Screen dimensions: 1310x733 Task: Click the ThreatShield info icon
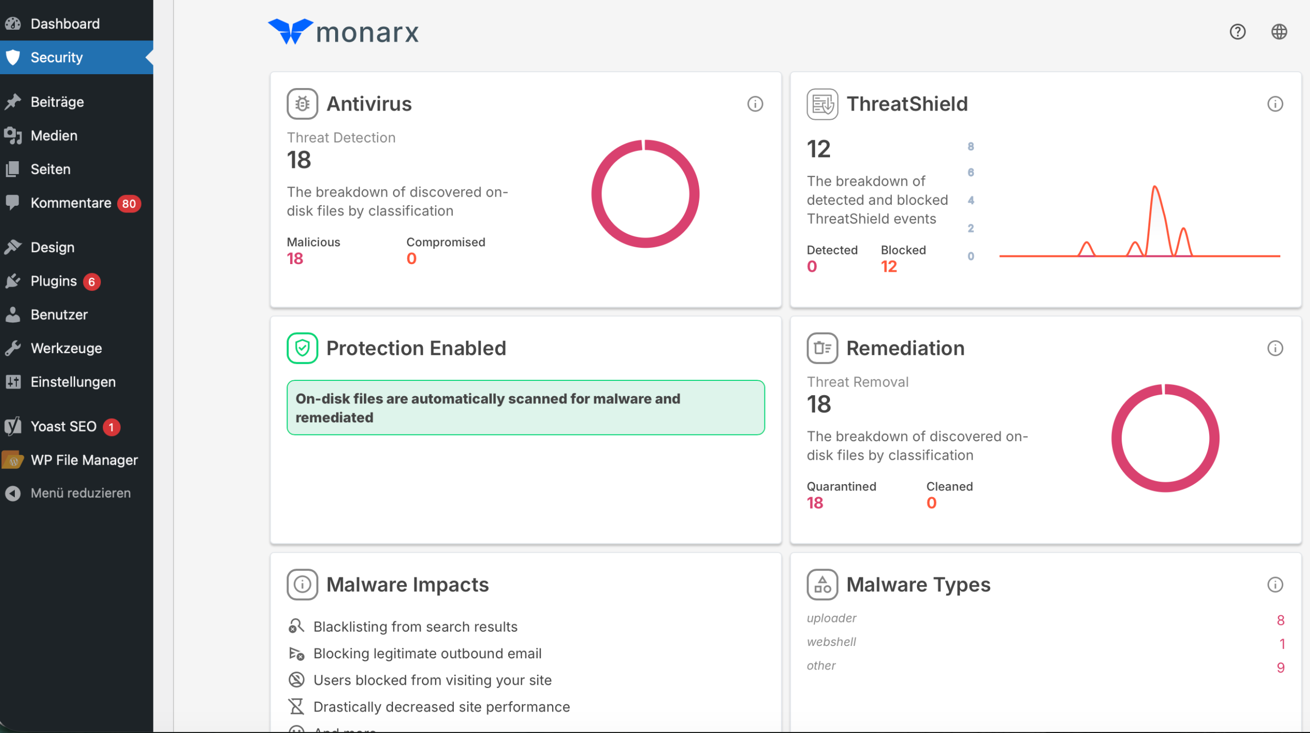(1275, 104)
